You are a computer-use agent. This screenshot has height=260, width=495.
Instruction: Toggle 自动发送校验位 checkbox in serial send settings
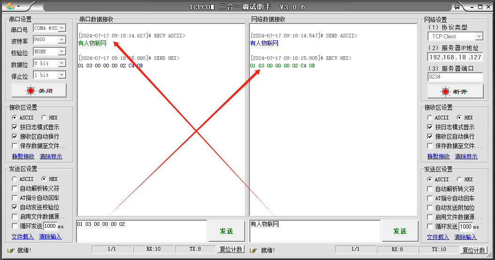pyautogui.click(x=15, y=207)
